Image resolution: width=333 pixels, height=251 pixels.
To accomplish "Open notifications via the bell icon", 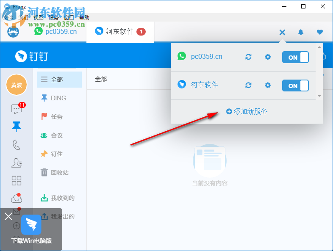I will (x=301, y=32).
